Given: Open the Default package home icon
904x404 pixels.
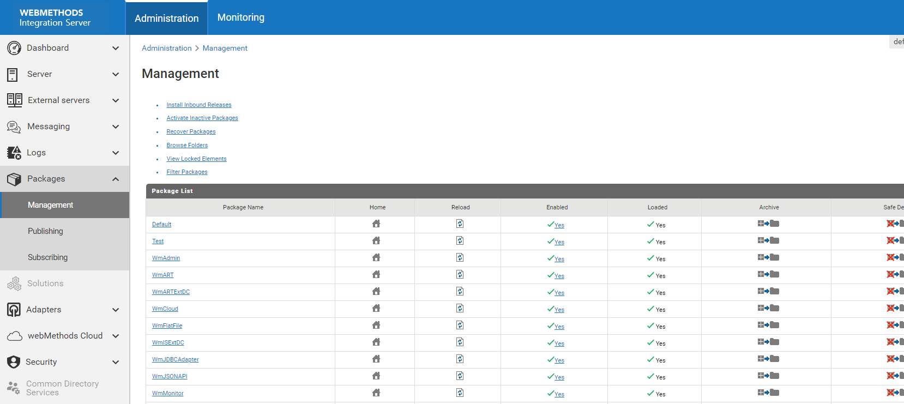Looking at the screenshot, I should tap(376, 224).
